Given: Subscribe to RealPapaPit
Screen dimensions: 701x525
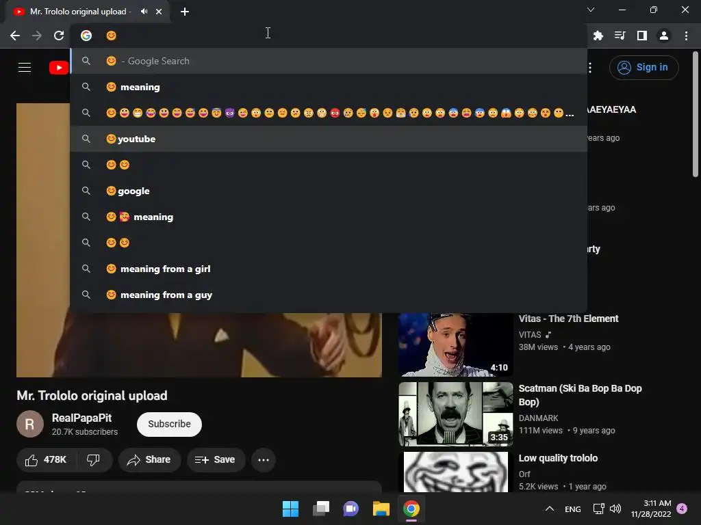Looking at the screenshot, I should [x=169, y=424].
